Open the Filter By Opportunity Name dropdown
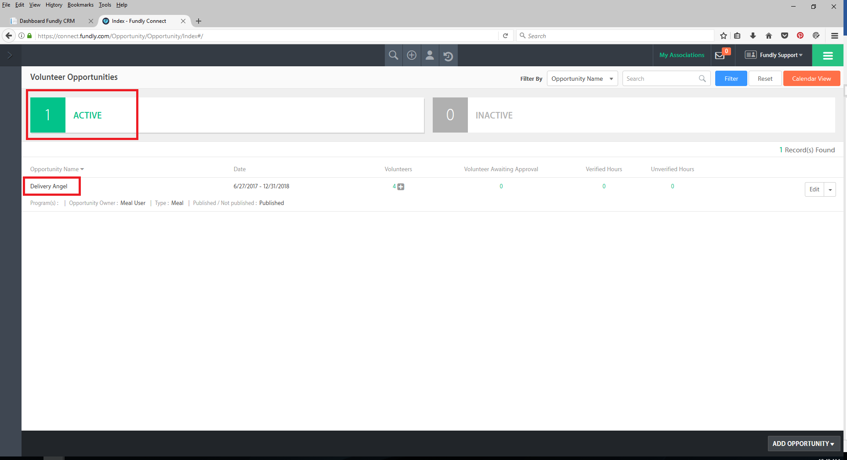847x460 pixels. point(582,79)
